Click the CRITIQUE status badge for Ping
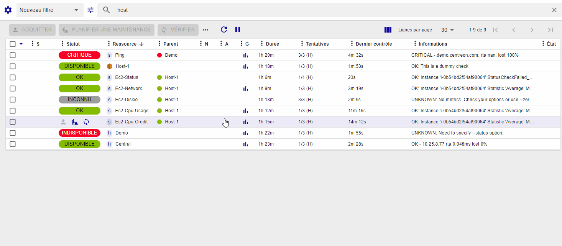The image size is (562, 246). pyautogui.click(x=79, y=55)
